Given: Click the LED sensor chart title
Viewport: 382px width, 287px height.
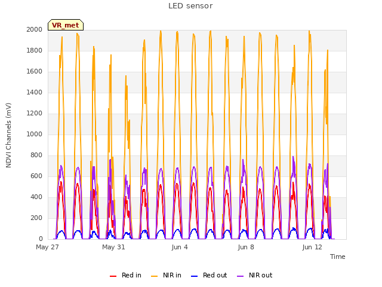Looking at the screenshot, I should pos(190,6).
